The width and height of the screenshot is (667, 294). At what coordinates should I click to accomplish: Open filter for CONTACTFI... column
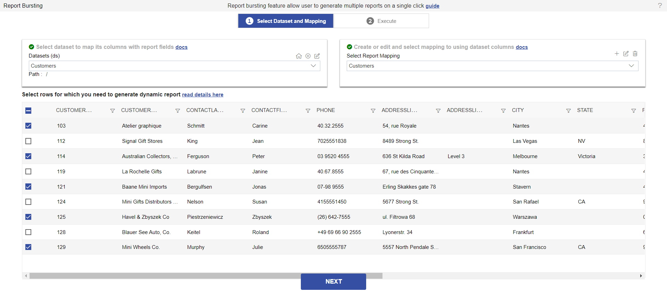coord(308,111)
